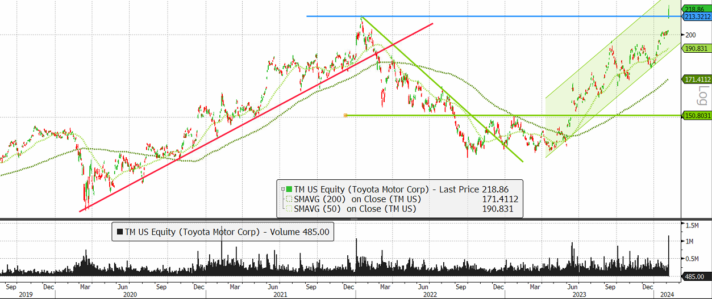The width and height of the screenshot is (712, 299).
Task: Click the Jun month label above 2021
Action: tap(273, 287)
